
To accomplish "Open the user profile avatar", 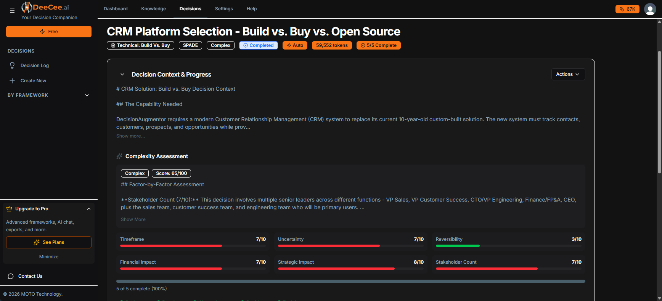I will tap(650, 9).
